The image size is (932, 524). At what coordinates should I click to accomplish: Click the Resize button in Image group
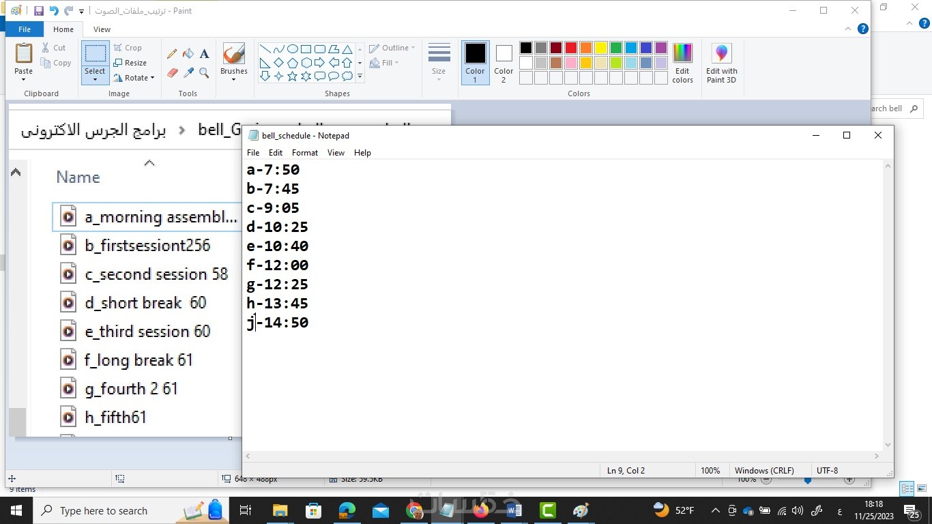(x=130, y=63)
